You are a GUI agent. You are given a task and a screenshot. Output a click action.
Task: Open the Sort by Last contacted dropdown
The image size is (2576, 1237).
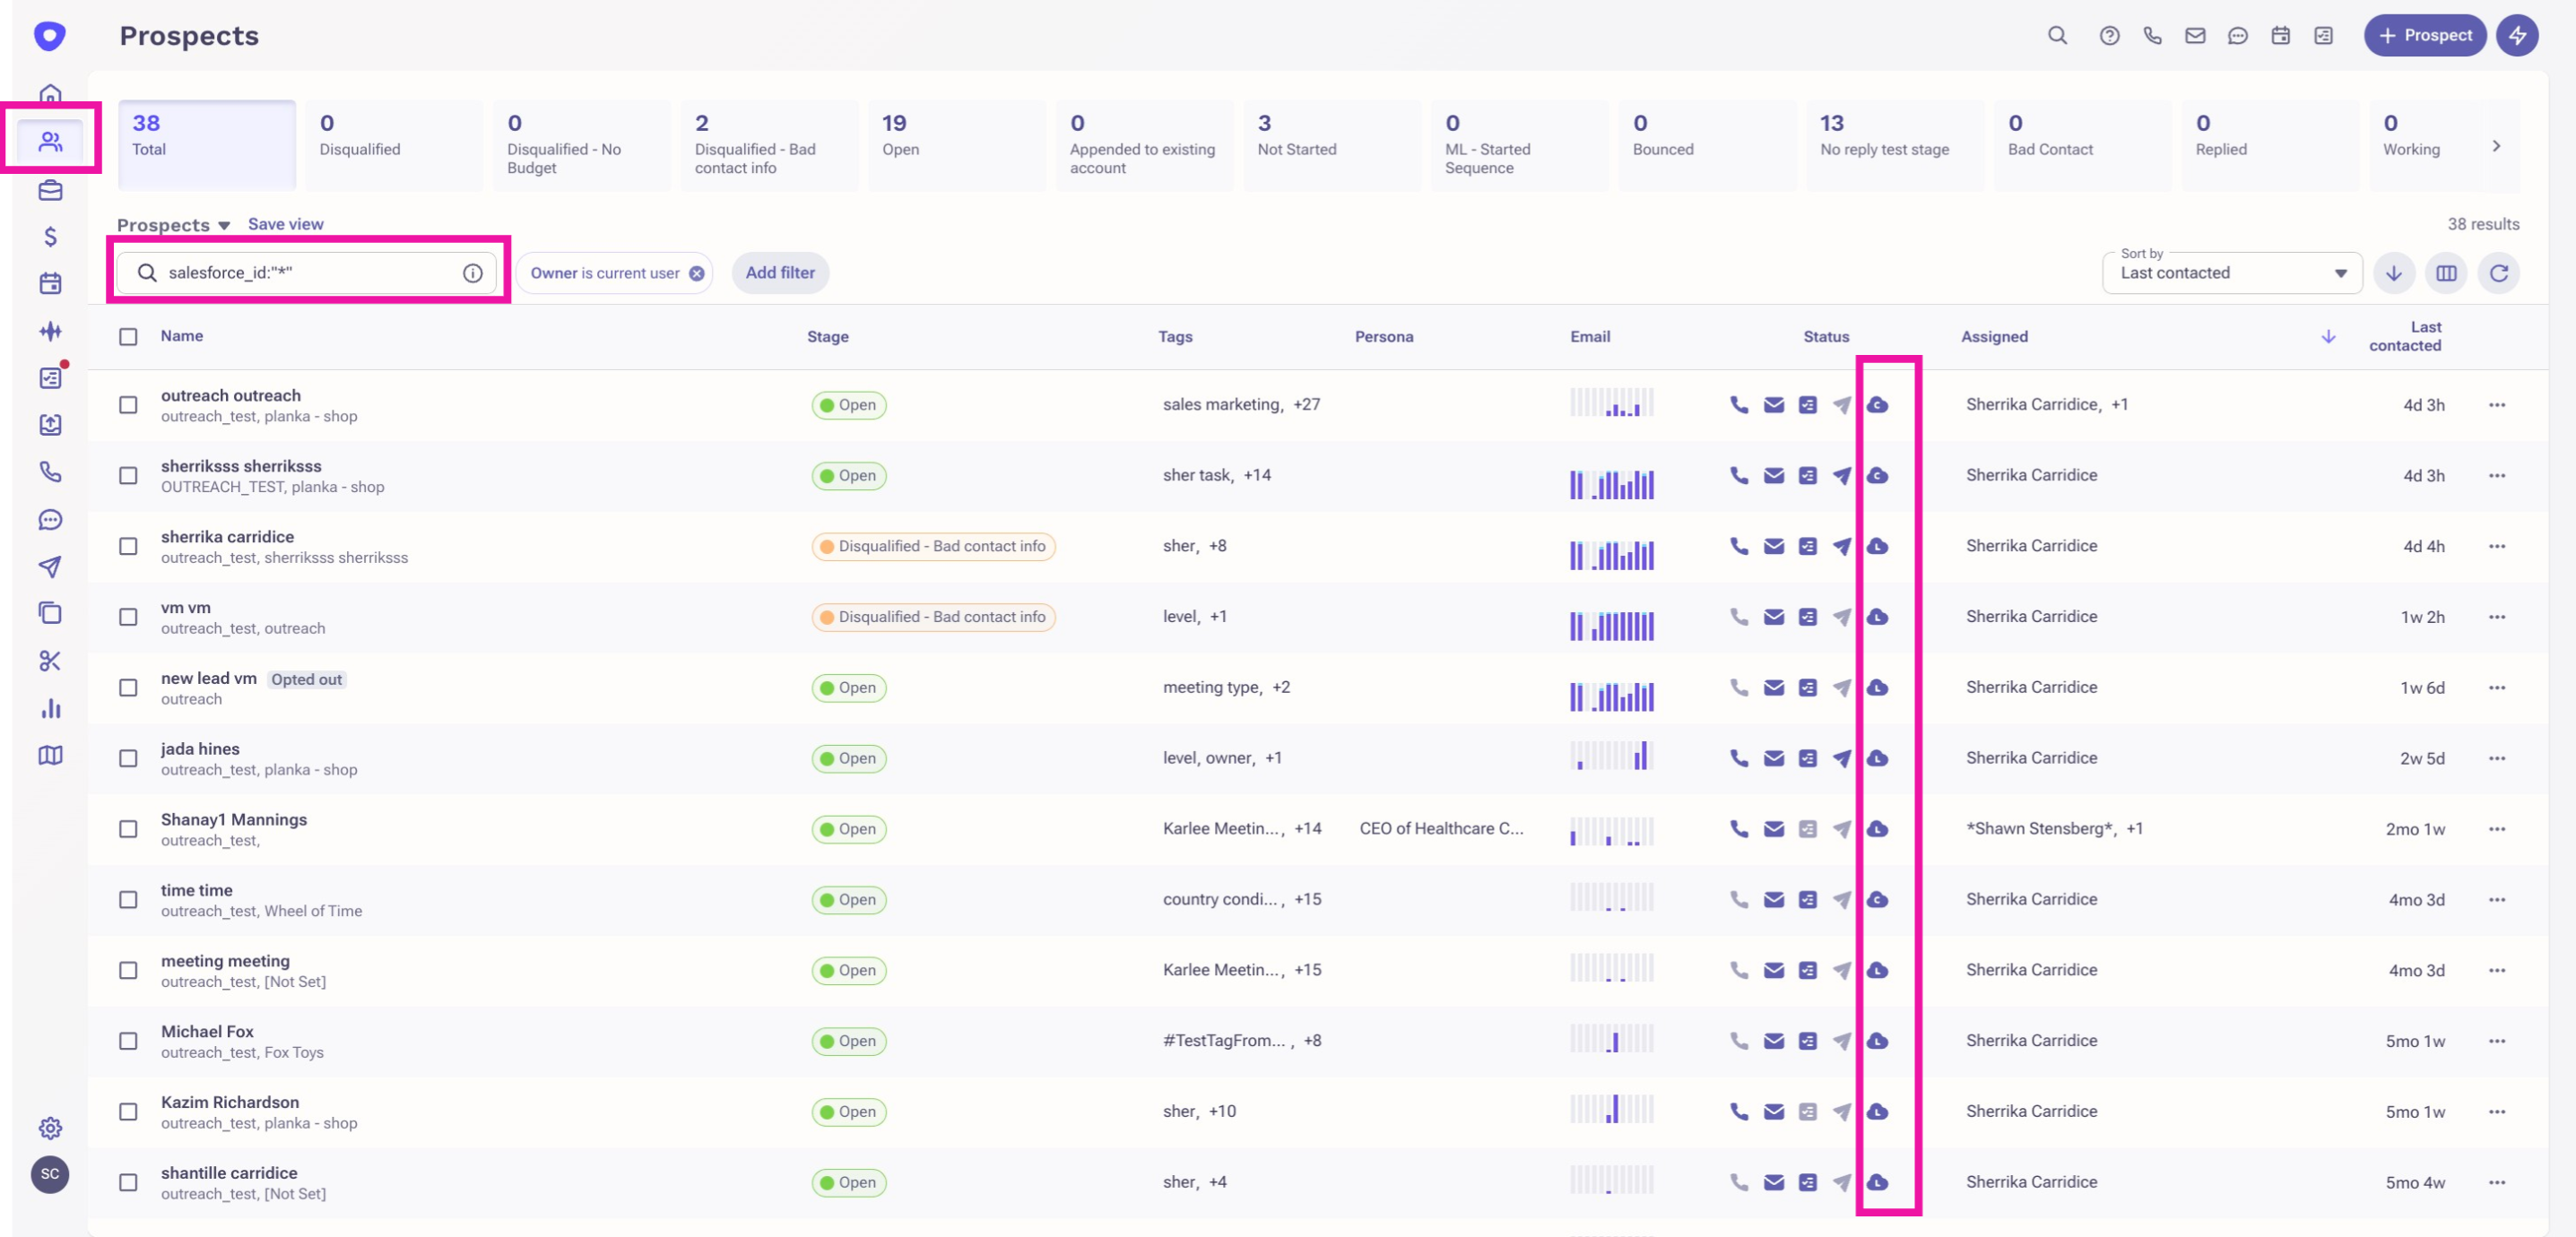tap(2232, 273)
